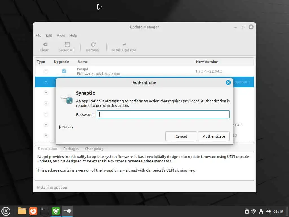This screenshot has height=217, width=289.
Task: Close the Update Manager window
Action: point(251,27)
